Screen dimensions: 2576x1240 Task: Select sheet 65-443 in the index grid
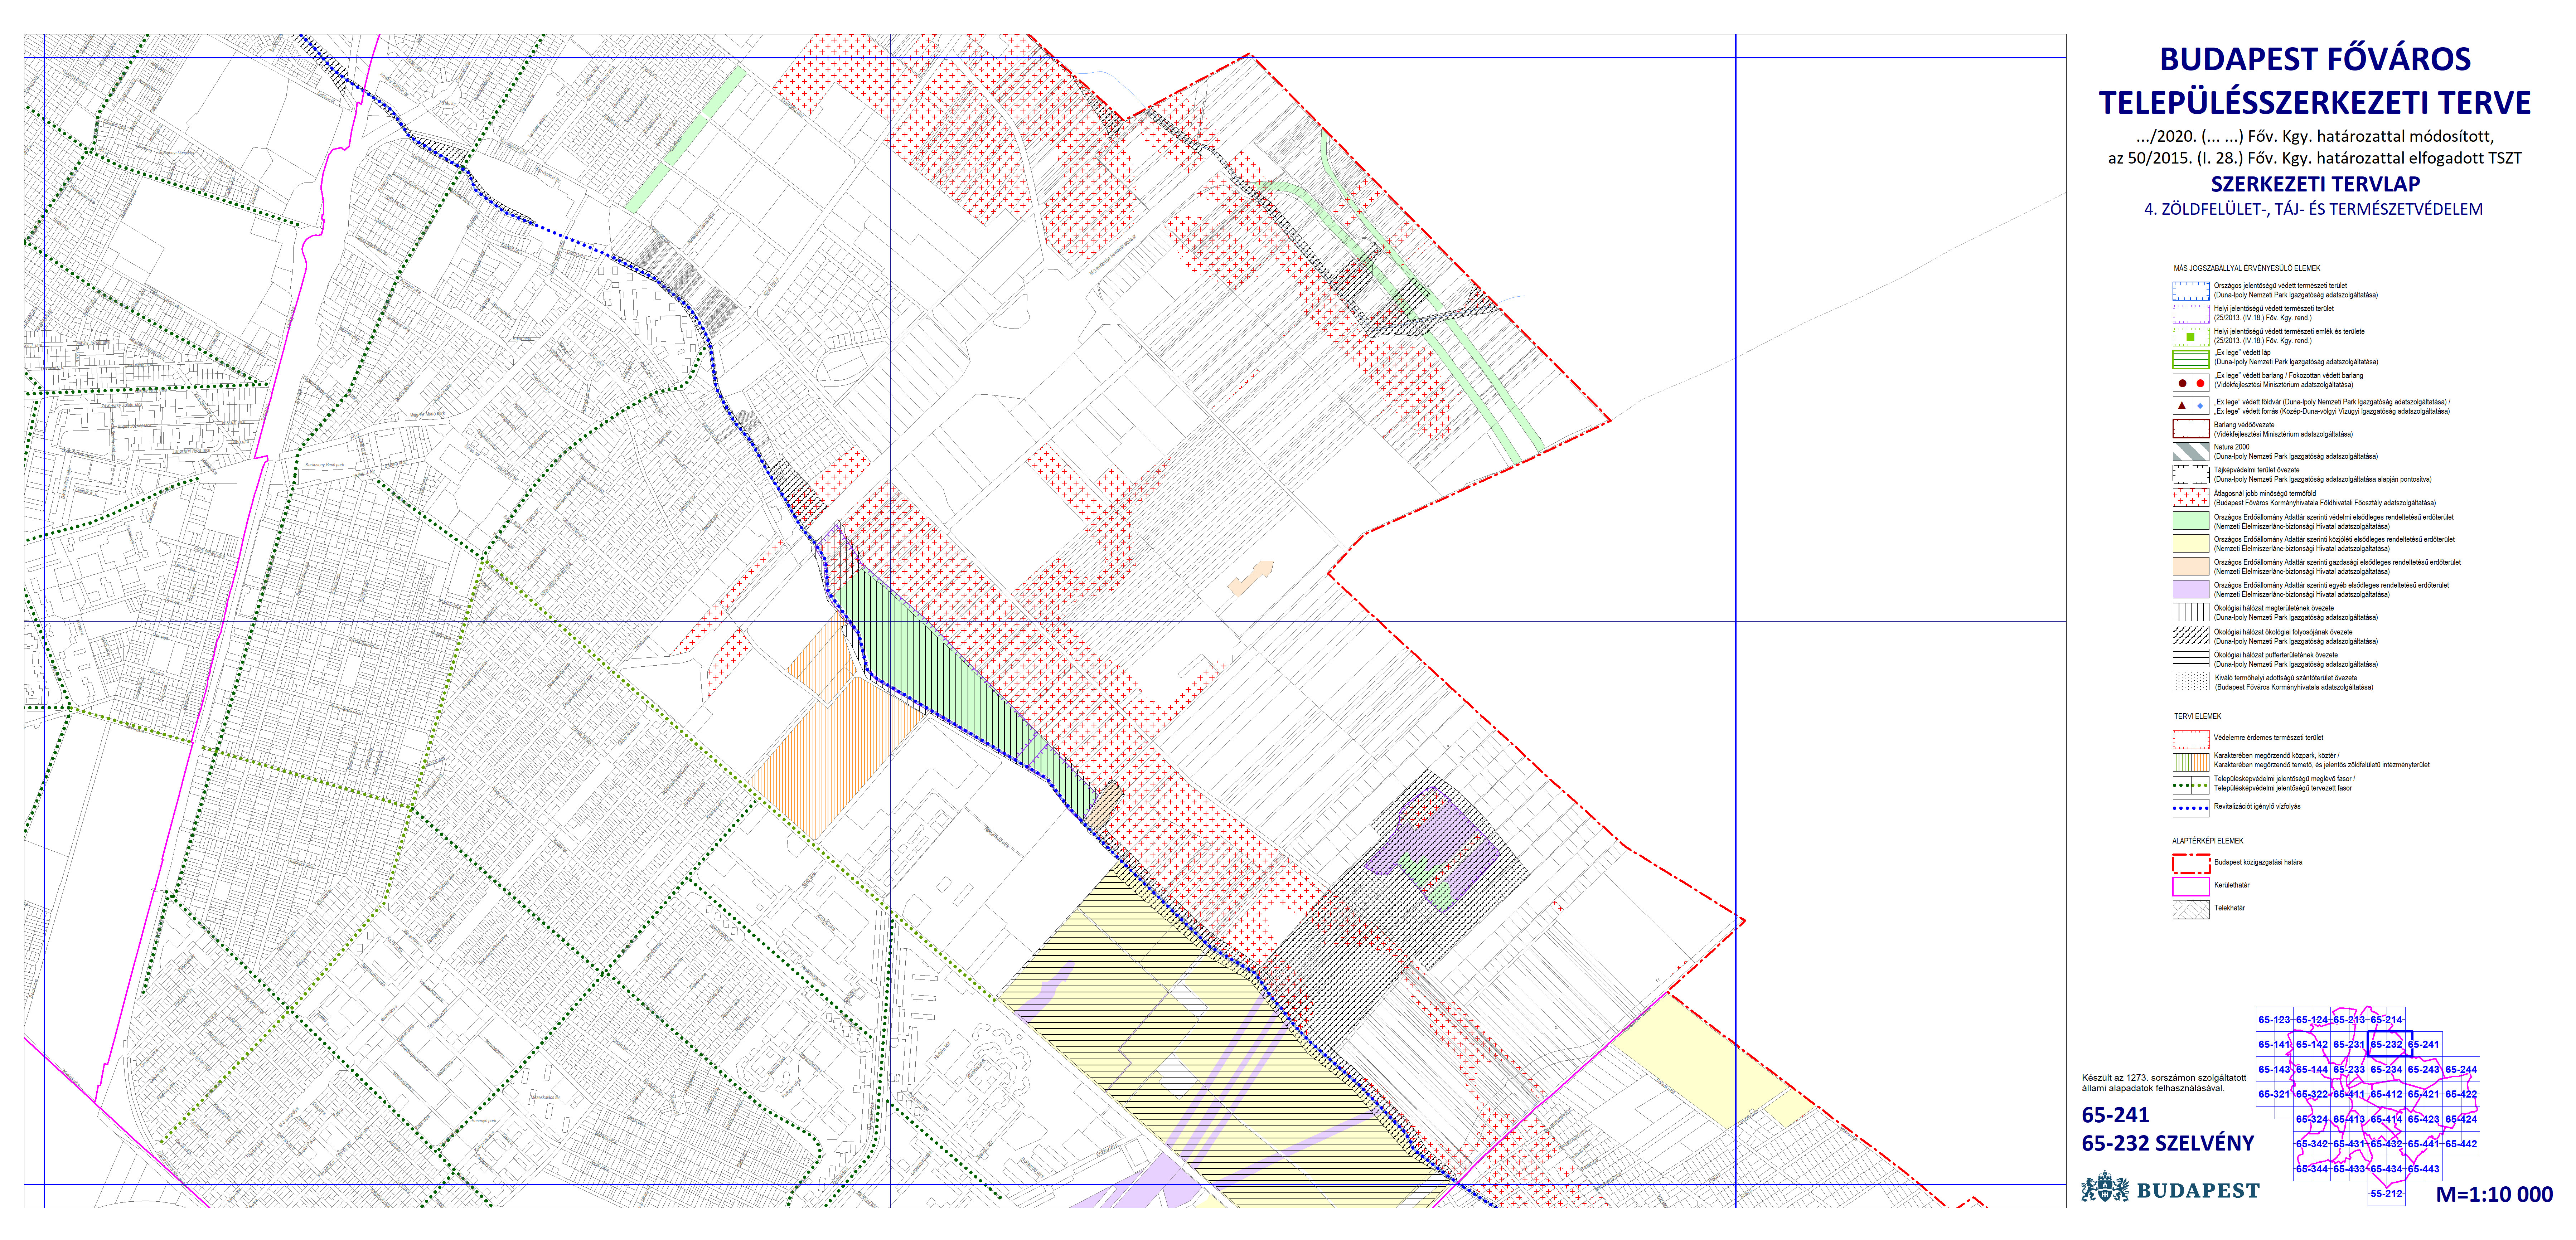tap(2423, 1169)
